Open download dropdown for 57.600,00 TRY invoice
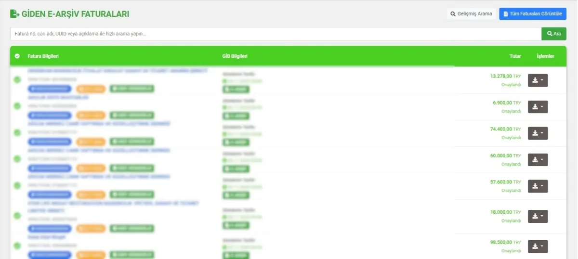Image resolution: width=578 pixels, height=259 pixels. (538, 186)
